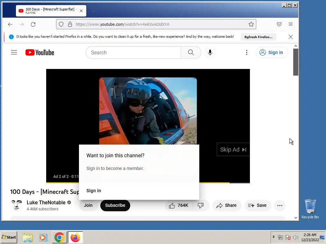Open File Explorer from taskbar
Image resolution: width=326 pixels, height=244 pixels.
pyautogui.click(x=28, y=237)
